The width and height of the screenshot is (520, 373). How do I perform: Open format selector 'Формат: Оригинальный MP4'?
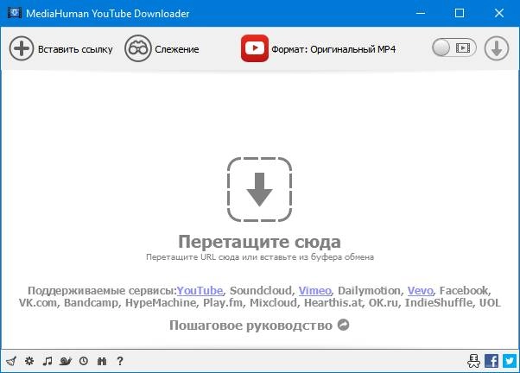coord(333,49)
